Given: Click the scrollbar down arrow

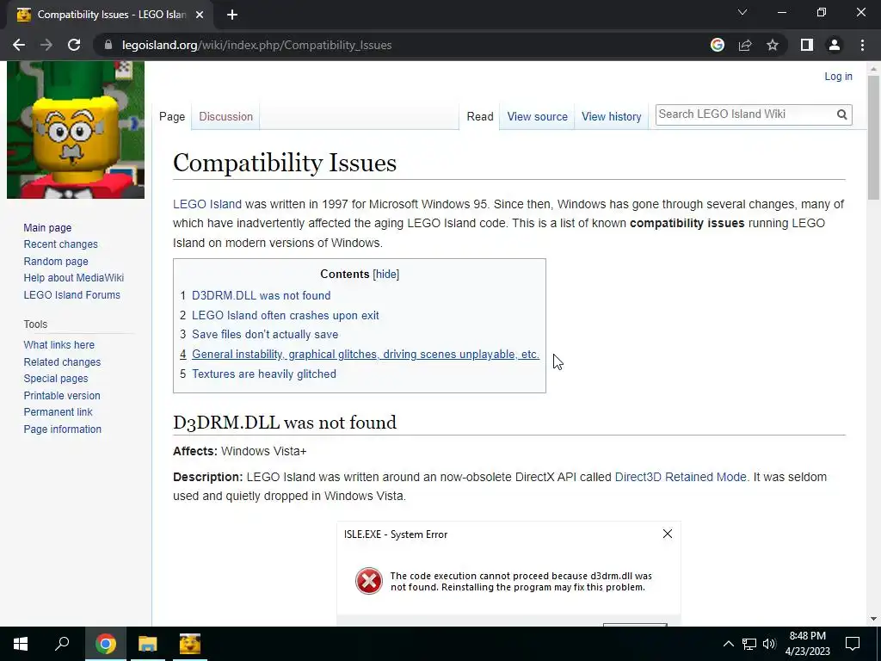Looking at the screenshot, I should pyautogui.click(x=873, y=619).
